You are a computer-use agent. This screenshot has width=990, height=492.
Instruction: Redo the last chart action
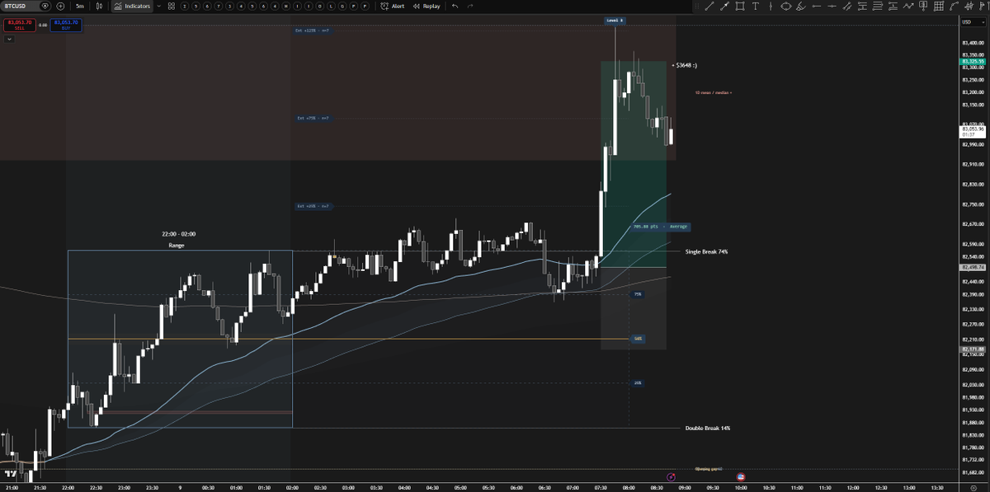[x=469, y=6]
